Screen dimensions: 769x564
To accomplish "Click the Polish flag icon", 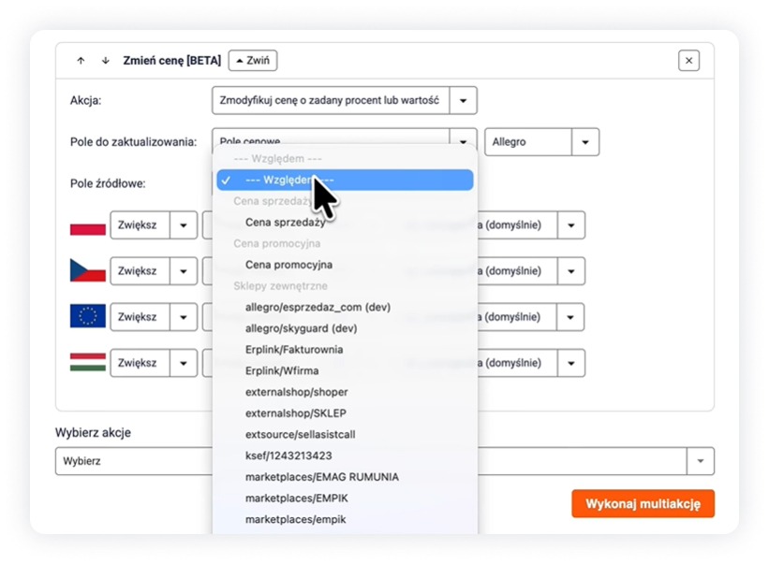I will pos(88,225).
